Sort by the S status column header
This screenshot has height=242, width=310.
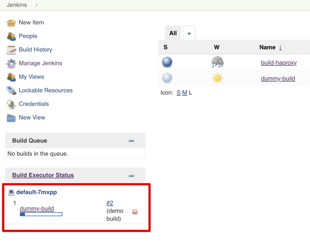tap(166, 47)
